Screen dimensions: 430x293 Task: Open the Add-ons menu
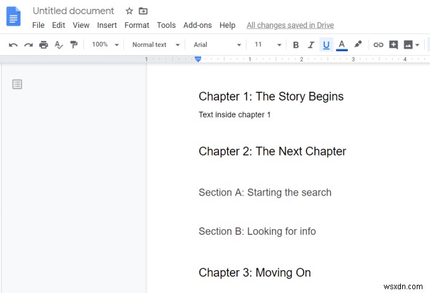pyautogui.click(x=197, y=25)
